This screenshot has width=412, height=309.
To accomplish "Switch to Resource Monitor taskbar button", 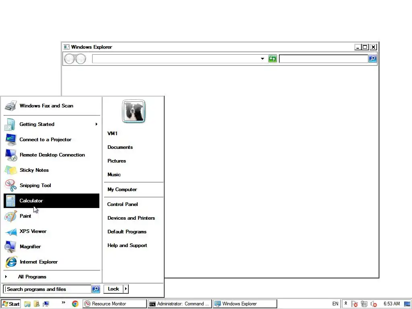I will pos(115,304).
